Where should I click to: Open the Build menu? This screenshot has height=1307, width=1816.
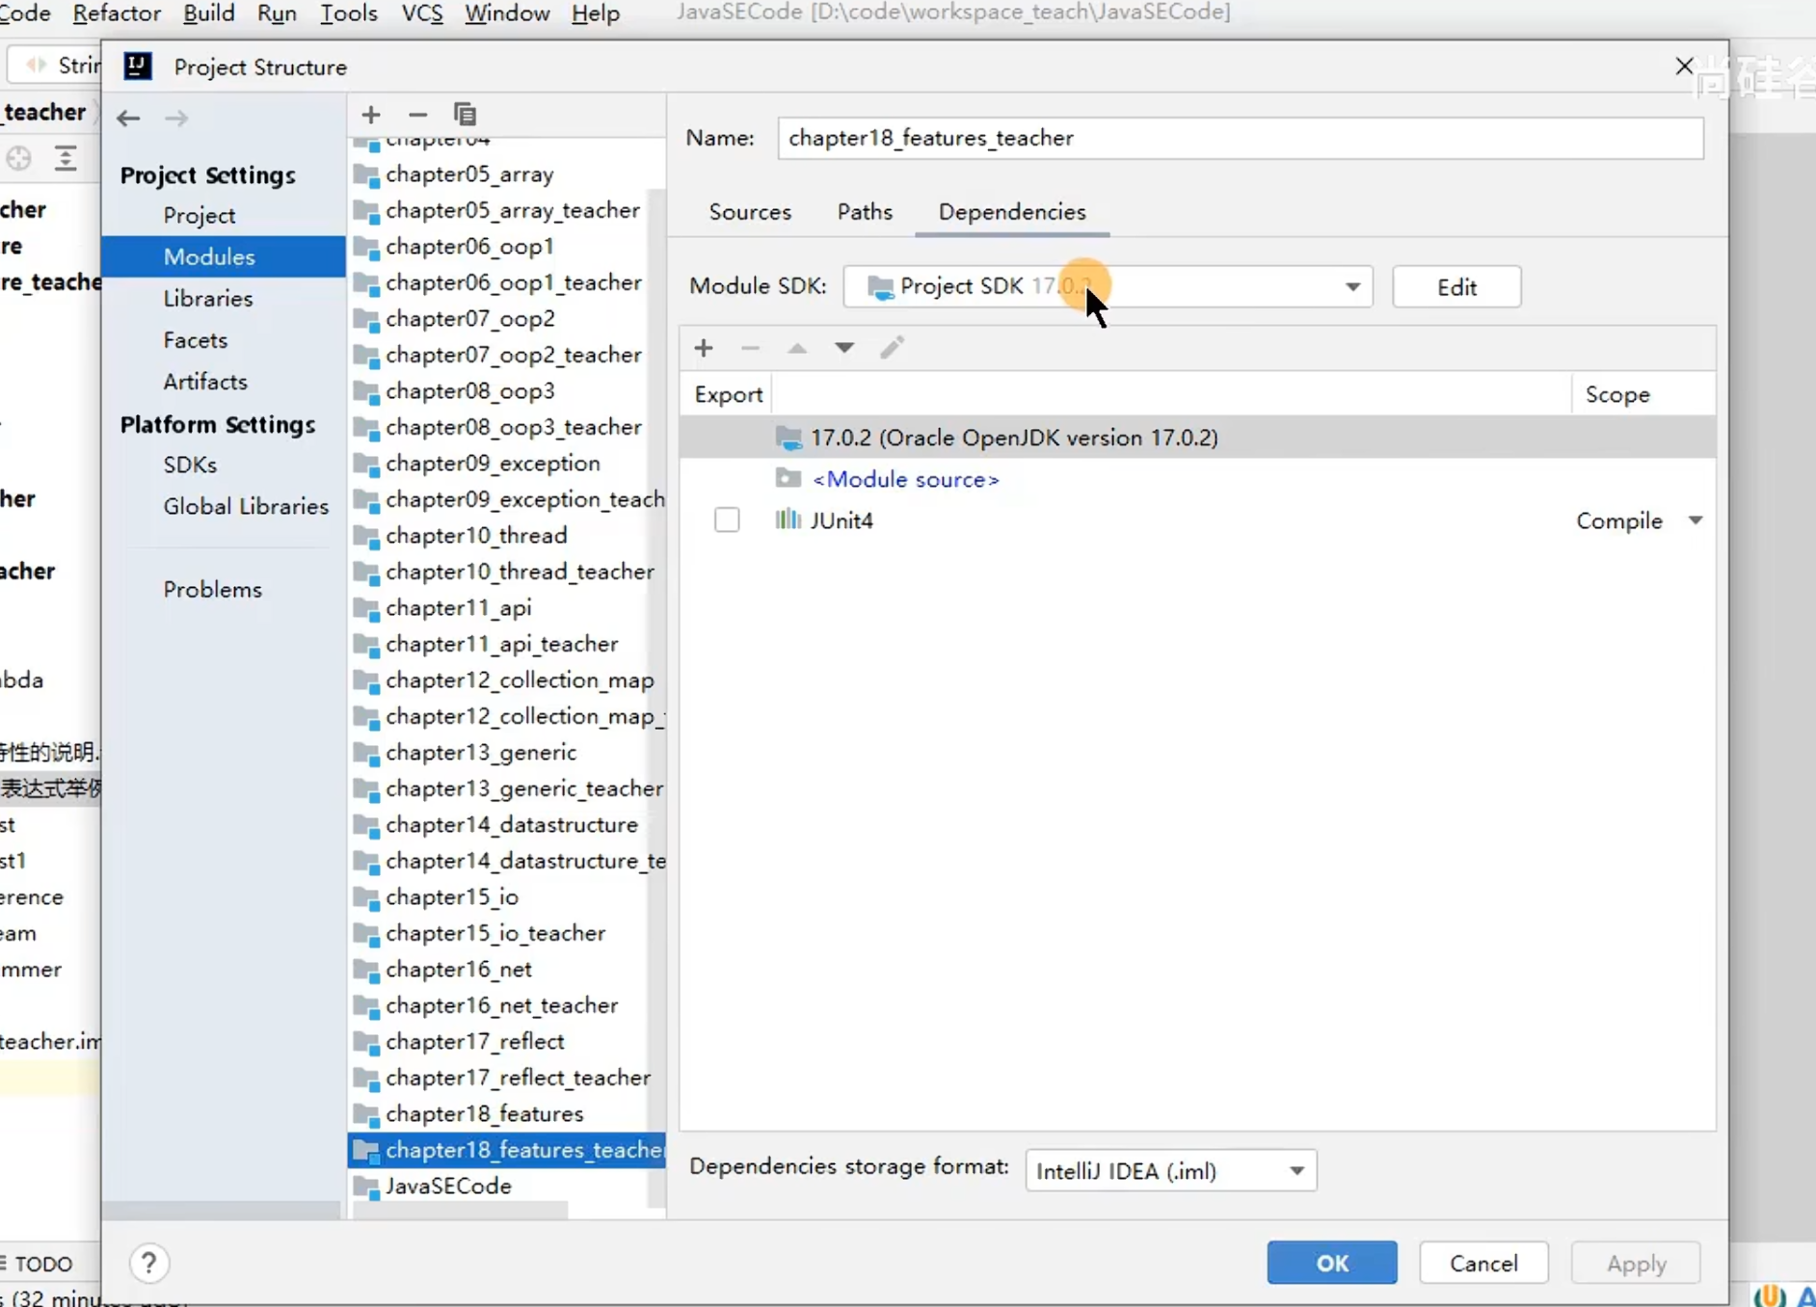(x=209, y=13)
